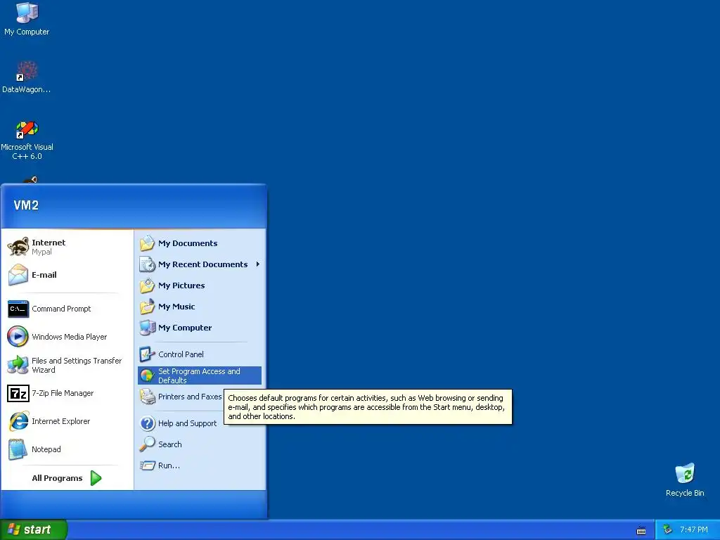
Task: Open My Documents folder
Action: (x=199, y=243)
